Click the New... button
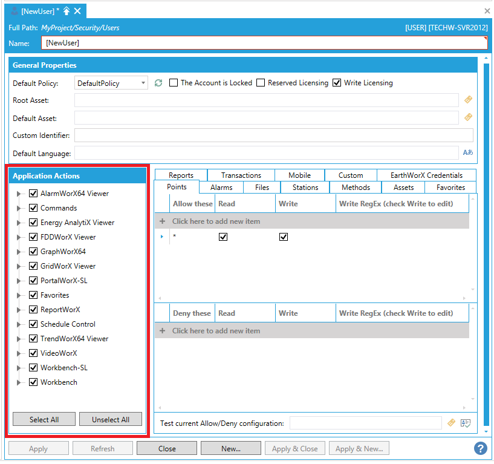 231,449
